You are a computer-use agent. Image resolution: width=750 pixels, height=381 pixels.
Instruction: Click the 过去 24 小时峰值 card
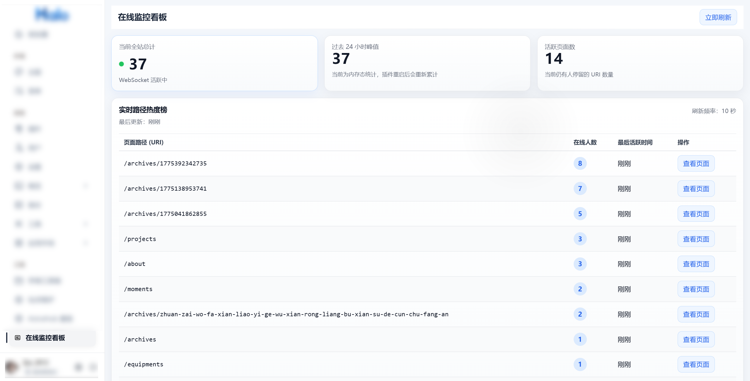pos(427,63)
